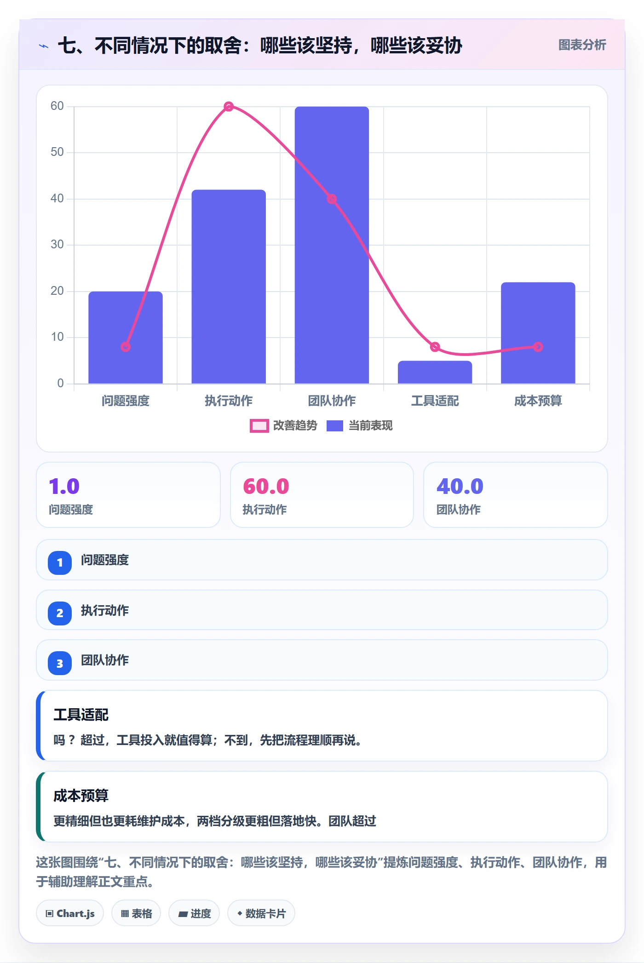
Task: Click the 问题强度 bar in the chart
Action: pyautogui.click(x=126, y=338)
